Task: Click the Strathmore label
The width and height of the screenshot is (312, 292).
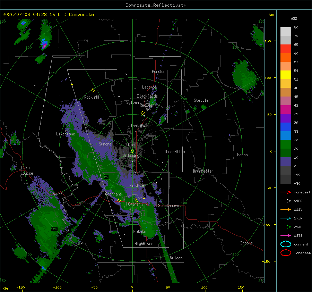Action: coord(168,206)
